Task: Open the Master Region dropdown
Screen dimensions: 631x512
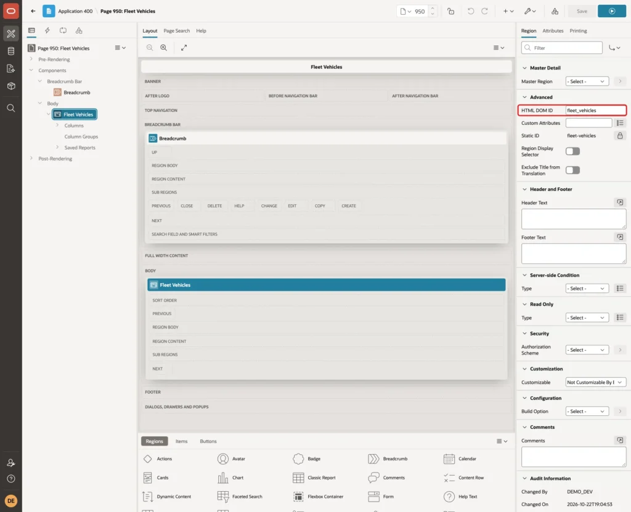Action: click(x=587, y=81)
